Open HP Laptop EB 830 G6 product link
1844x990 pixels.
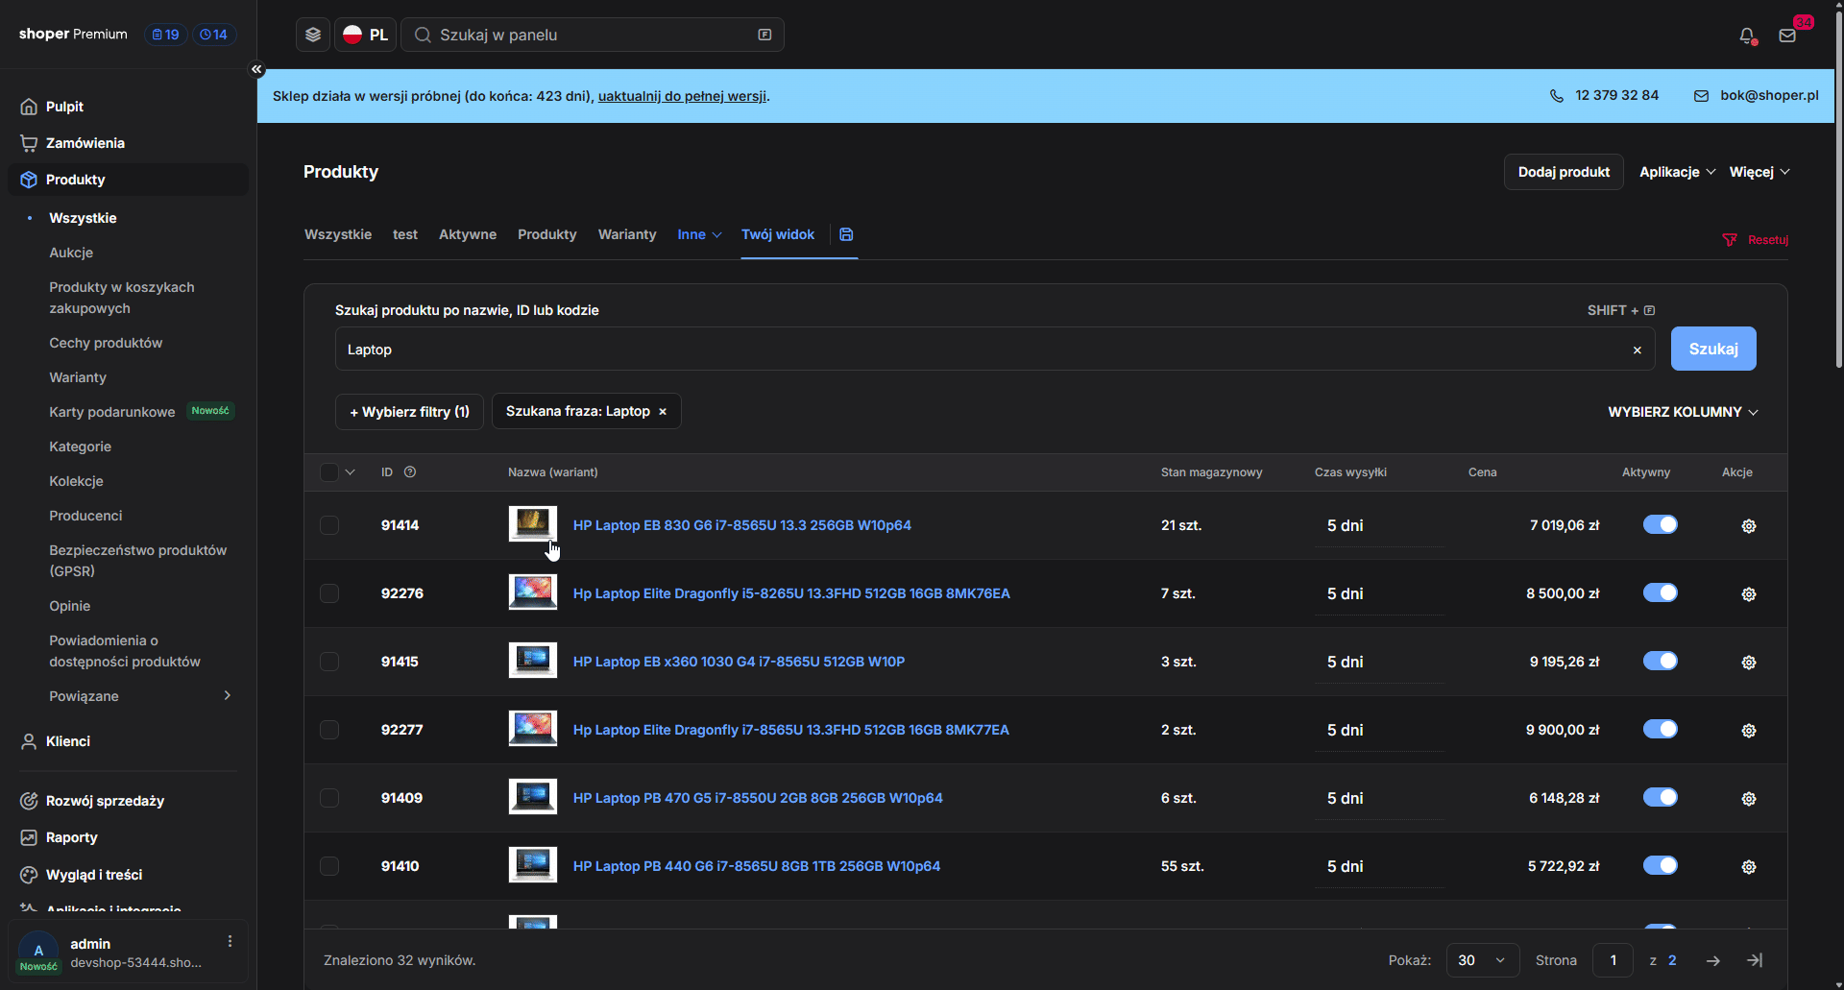coord(742,525)
